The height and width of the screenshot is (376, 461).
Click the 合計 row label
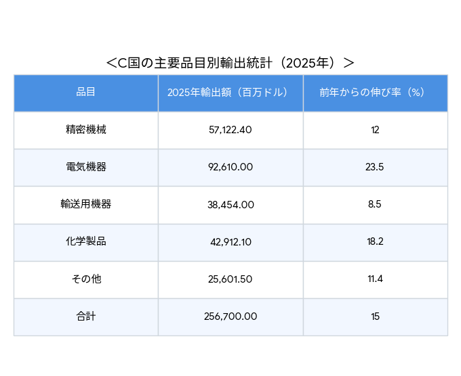pyautogui.click(x=85, y=316)
